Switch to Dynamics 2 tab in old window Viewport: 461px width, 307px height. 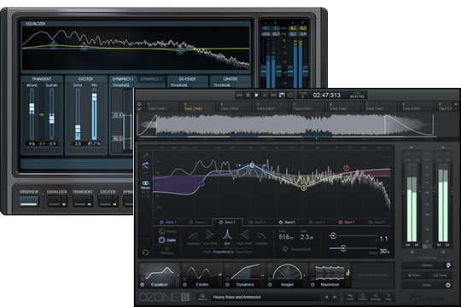pyautogui.click(x=151, y=79)
